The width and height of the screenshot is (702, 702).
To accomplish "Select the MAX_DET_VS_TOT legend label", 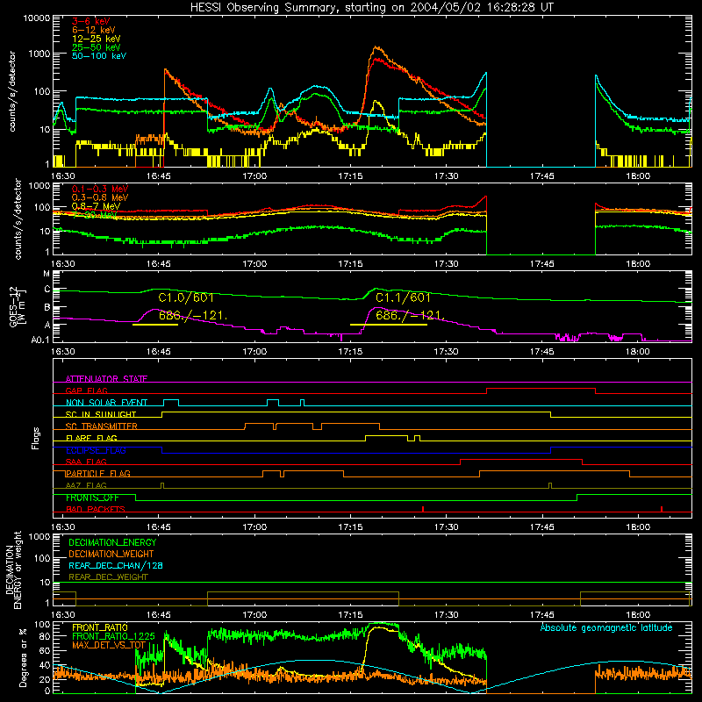I will (109, 645).
